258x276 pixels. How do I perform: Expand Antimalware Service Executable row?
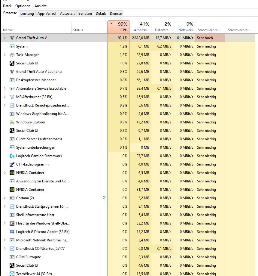pyautogui.click(x=5, y=88)
